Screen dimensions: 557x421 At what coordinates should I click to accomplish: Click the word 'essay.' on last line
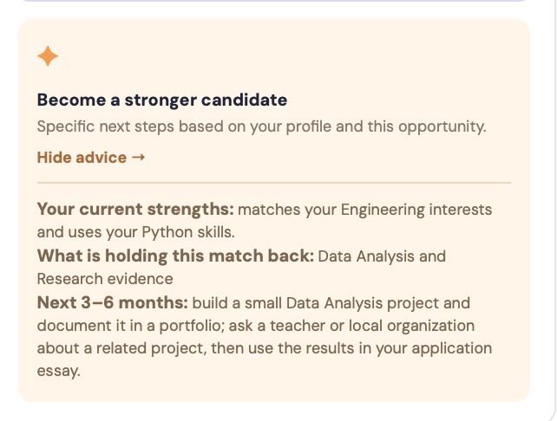(59, 372)
